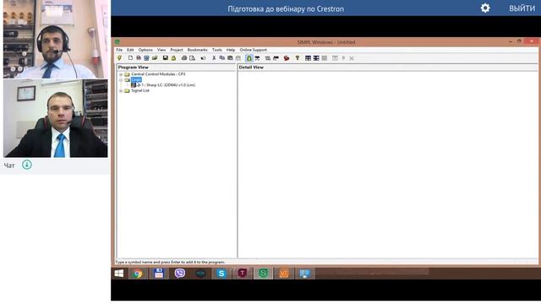
Task: Click the top presenter video thumbnail
Action: tap(55, 40)
